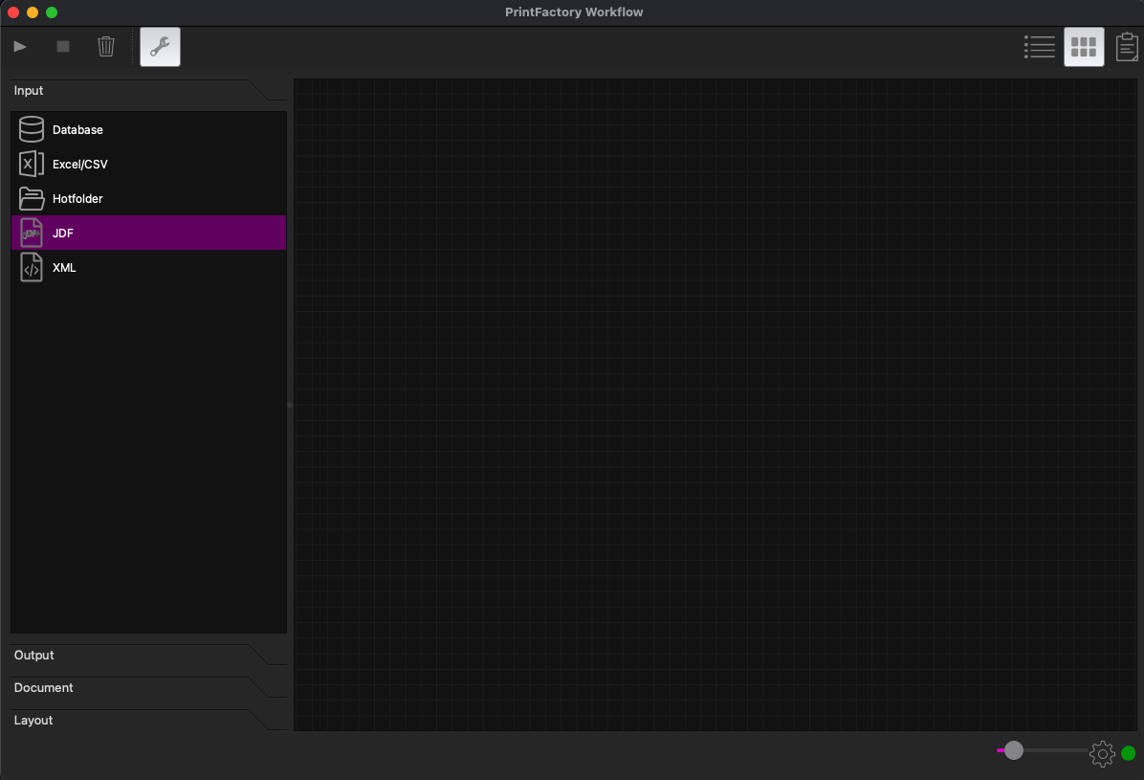This screenshot has height=780, width=1144.
Task: Switch to list view icon
Action: 1040,47
